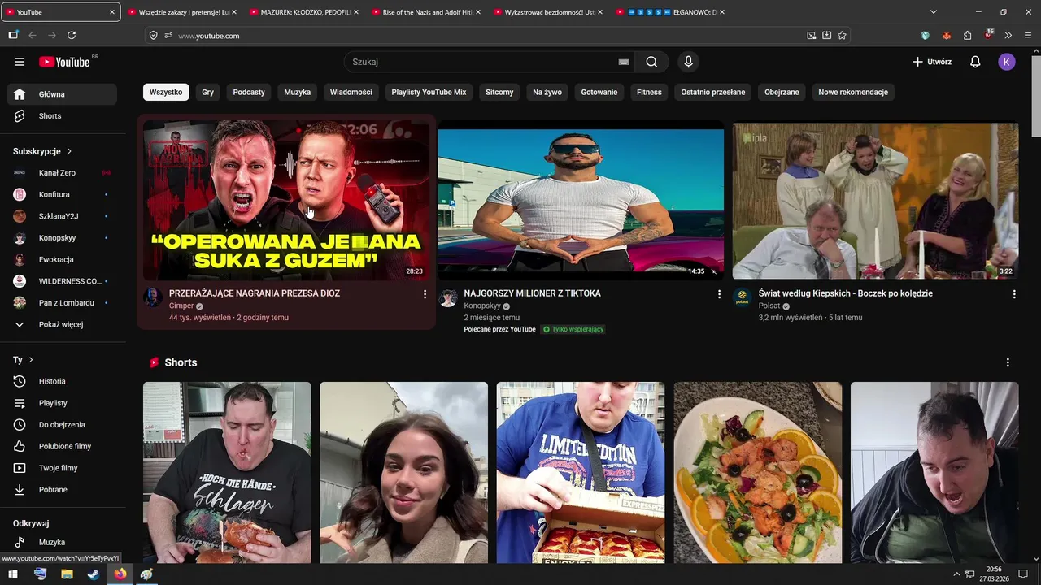Open the salad plate Shorts thumbnail
The image size is (1041, 585).
click(758, 473)
